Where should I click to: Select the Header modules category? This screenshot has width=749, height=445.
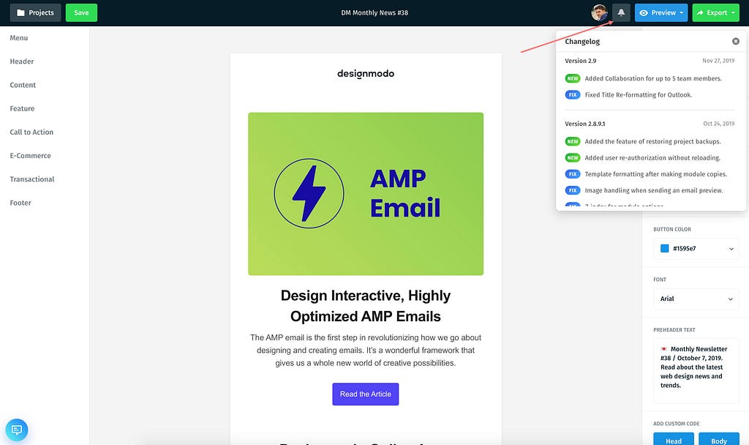coord(22,61)
